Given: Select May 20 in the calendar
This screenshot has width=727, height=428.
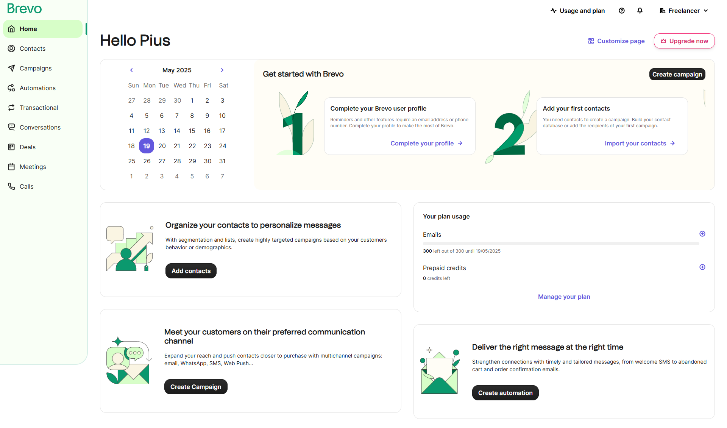Looking at the screenshot, I should click(162, 146).
